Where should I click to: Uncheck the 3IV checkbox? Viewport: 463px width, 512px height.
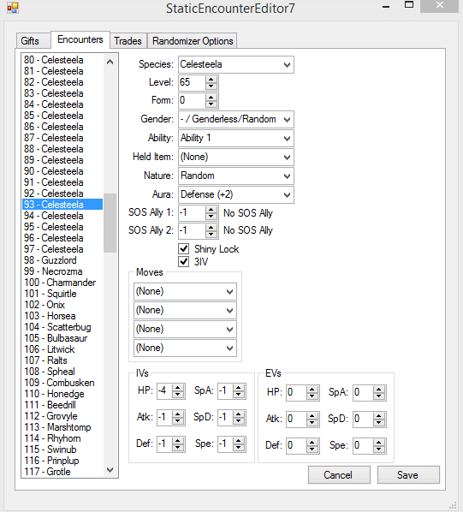click(x=184, y=261)
